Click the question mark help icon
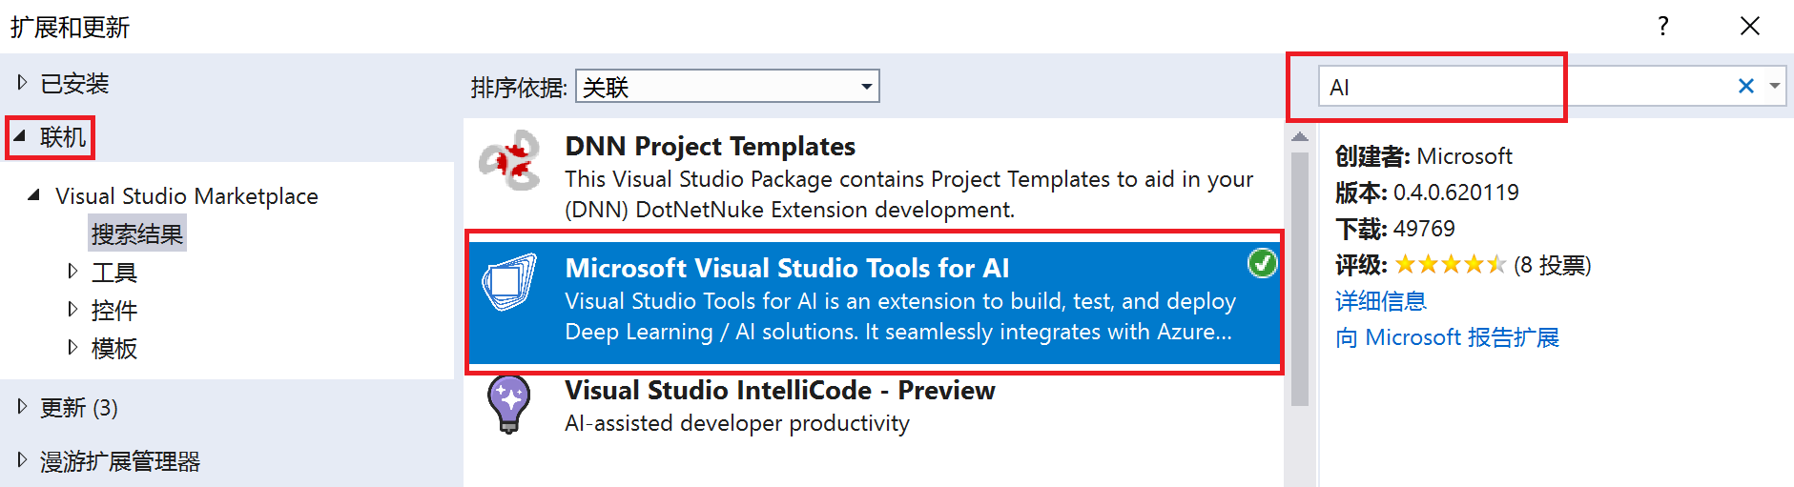Screen dimensions: 1794x487 (1663, 27)
